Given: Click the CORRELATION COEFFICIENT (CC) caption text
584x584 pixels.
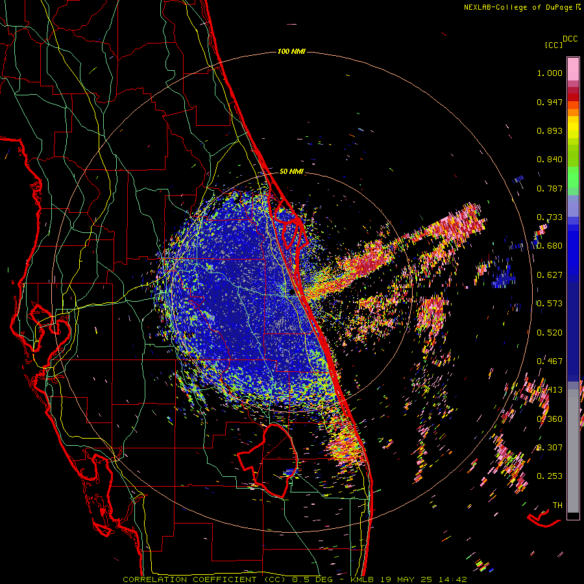Looking at the screenshot, I should point(204,579).
